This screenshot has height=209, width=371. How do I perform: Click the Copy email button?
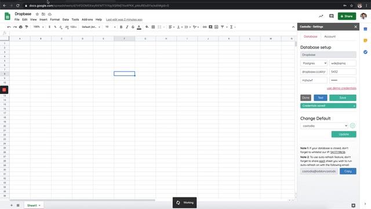348,171
